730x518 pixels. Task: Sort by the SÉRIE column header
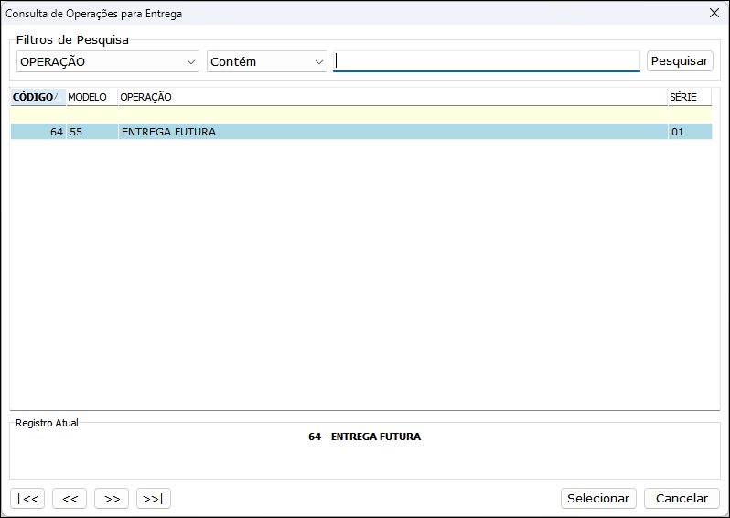[x=690, y=97]
